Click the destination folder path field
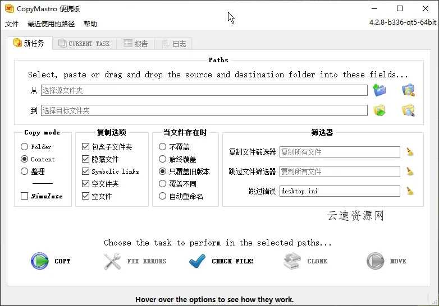The image size is (439, 306). click(x=204, y=110)
